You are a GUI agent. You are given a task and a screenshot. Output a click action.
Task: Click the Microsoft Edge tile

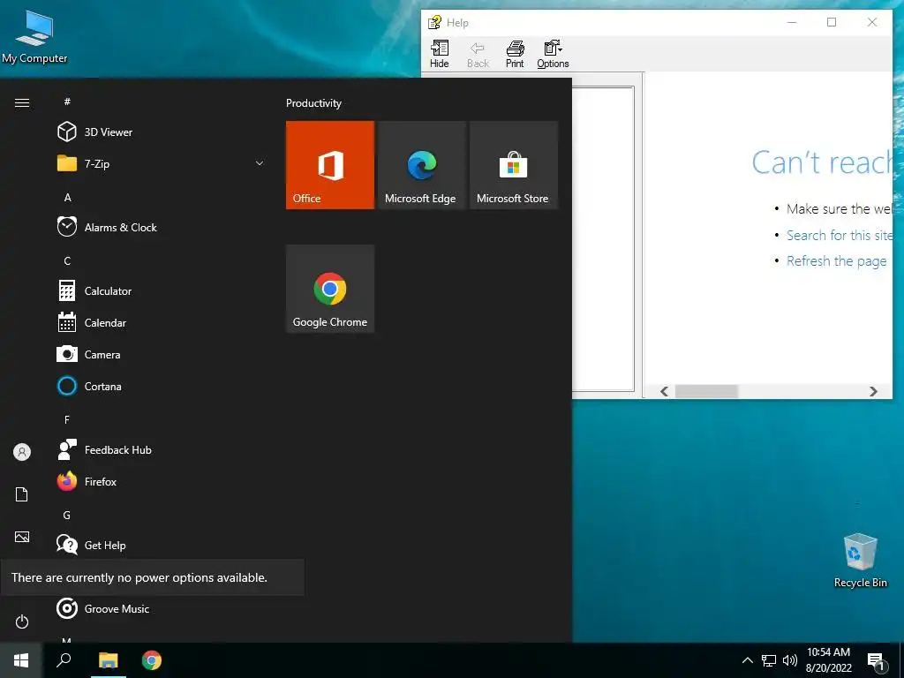pyautogui.click(x=421, y=165)
